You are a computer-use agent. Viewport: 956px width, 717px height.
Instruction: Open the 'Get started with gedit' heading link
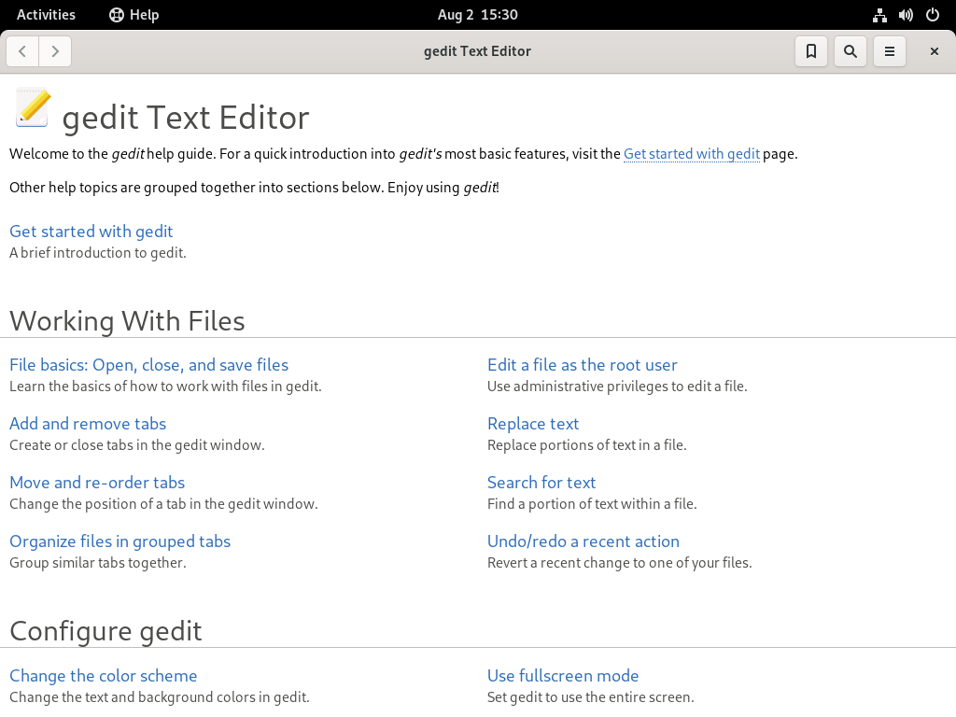(x=91, y=232)
